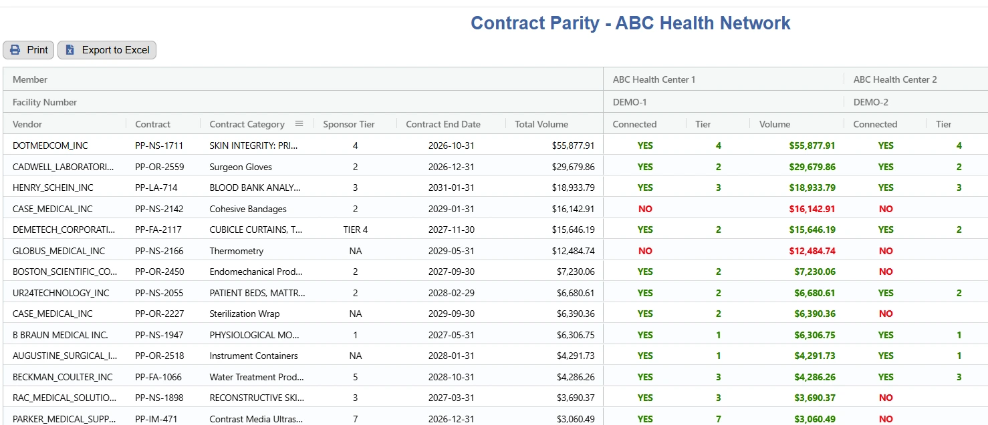Click contract number PP-OR-2450
The height and width of the screenshot is (425, 988).
(160, 272)
